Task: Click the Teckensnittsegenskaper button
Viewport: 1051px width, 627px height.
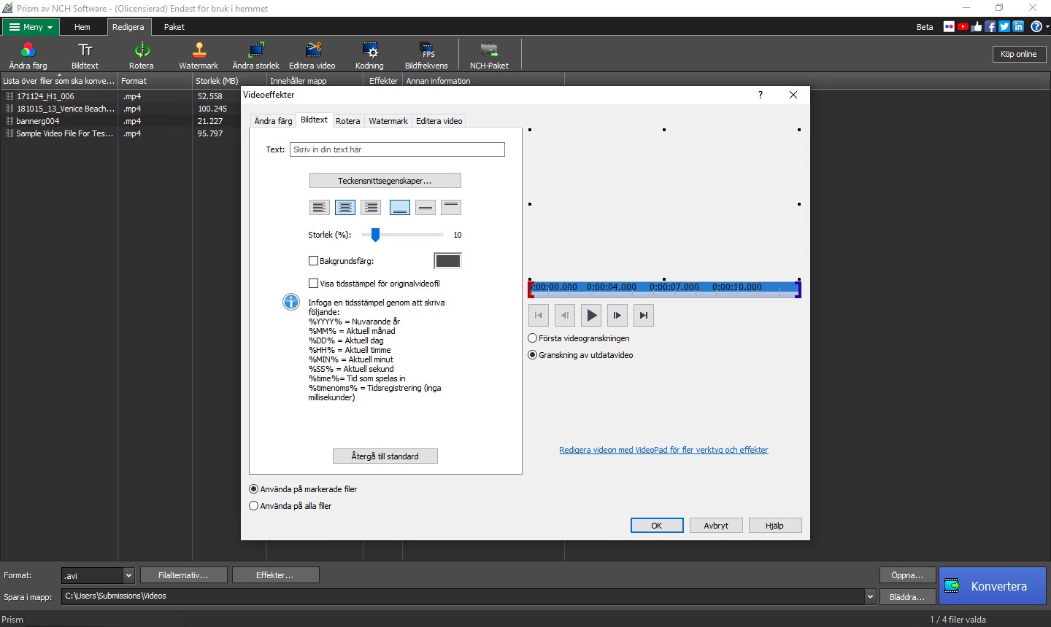Action: (385, 181)
